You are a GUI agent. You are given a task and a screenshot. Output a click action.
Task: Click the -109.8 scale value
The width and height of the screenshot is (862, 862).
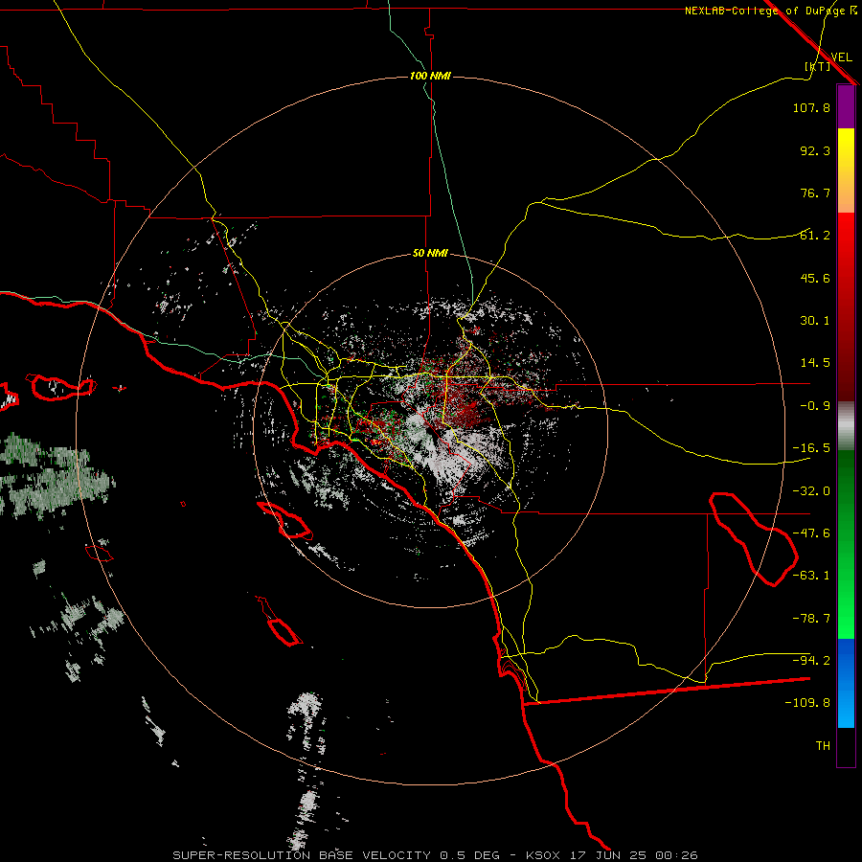click(x=807, y=703)
